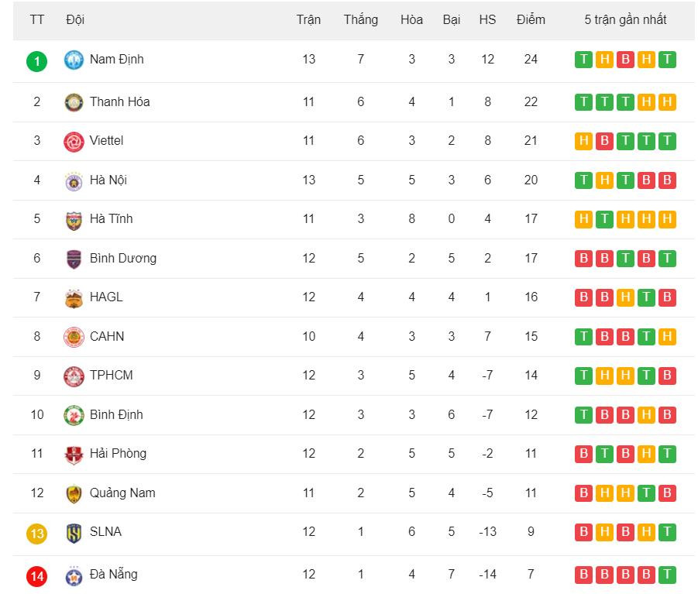Screen dimensions: 698x594
Task: Click the Thắng column header
Action: click(x=361, y=20)
